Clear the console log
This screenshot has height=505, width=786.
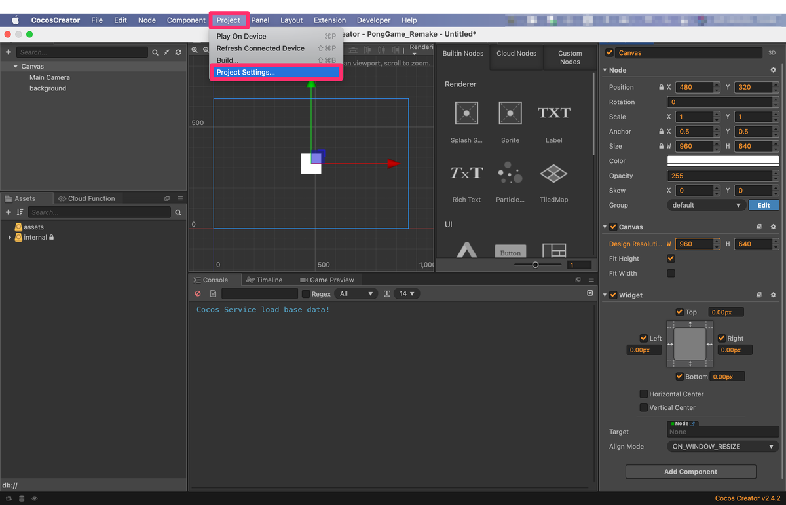pyautogui.click(x=198, y=294)
